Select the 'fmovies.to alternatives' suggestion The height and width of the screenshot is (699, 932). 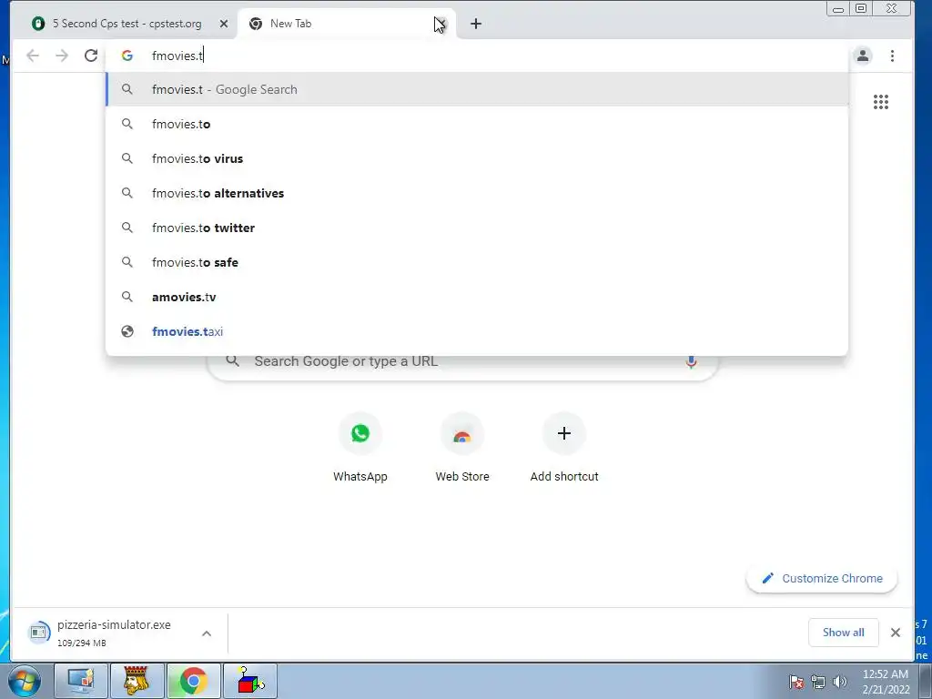click(477, 193)
